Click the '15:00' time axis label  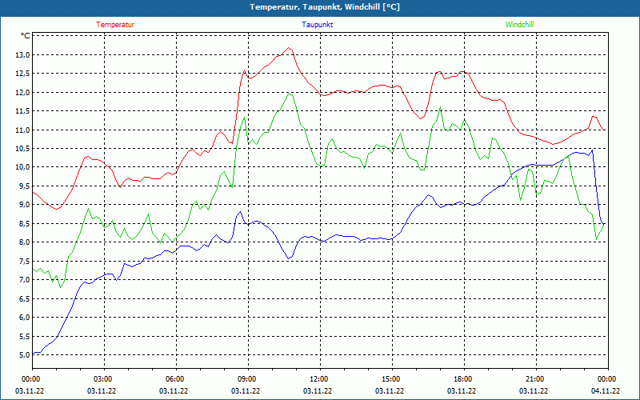coord(392,379)
